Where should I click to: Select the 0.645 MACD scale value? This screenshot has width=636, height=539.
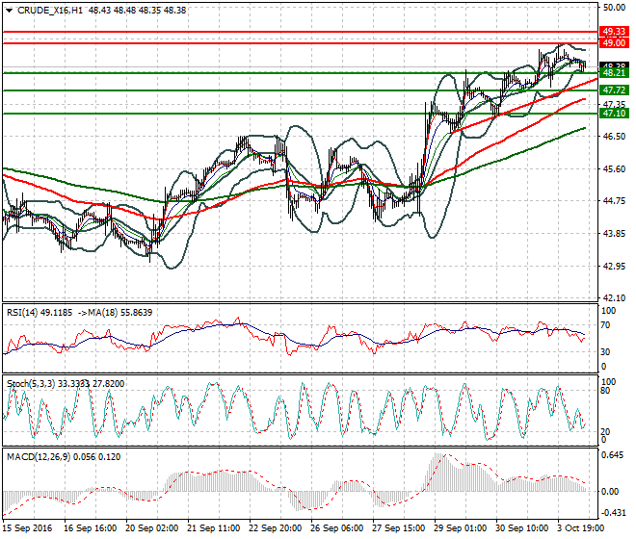pos(613,455)
